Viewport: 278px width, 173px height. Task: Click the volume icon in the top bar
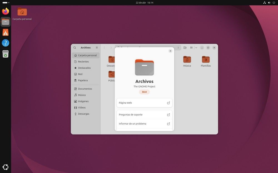(x=269, y=3)
